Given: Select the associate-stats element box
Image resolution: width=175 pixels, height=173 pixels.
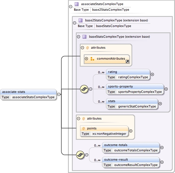Looking at the screenshot, I should click(x=28, y=94).
